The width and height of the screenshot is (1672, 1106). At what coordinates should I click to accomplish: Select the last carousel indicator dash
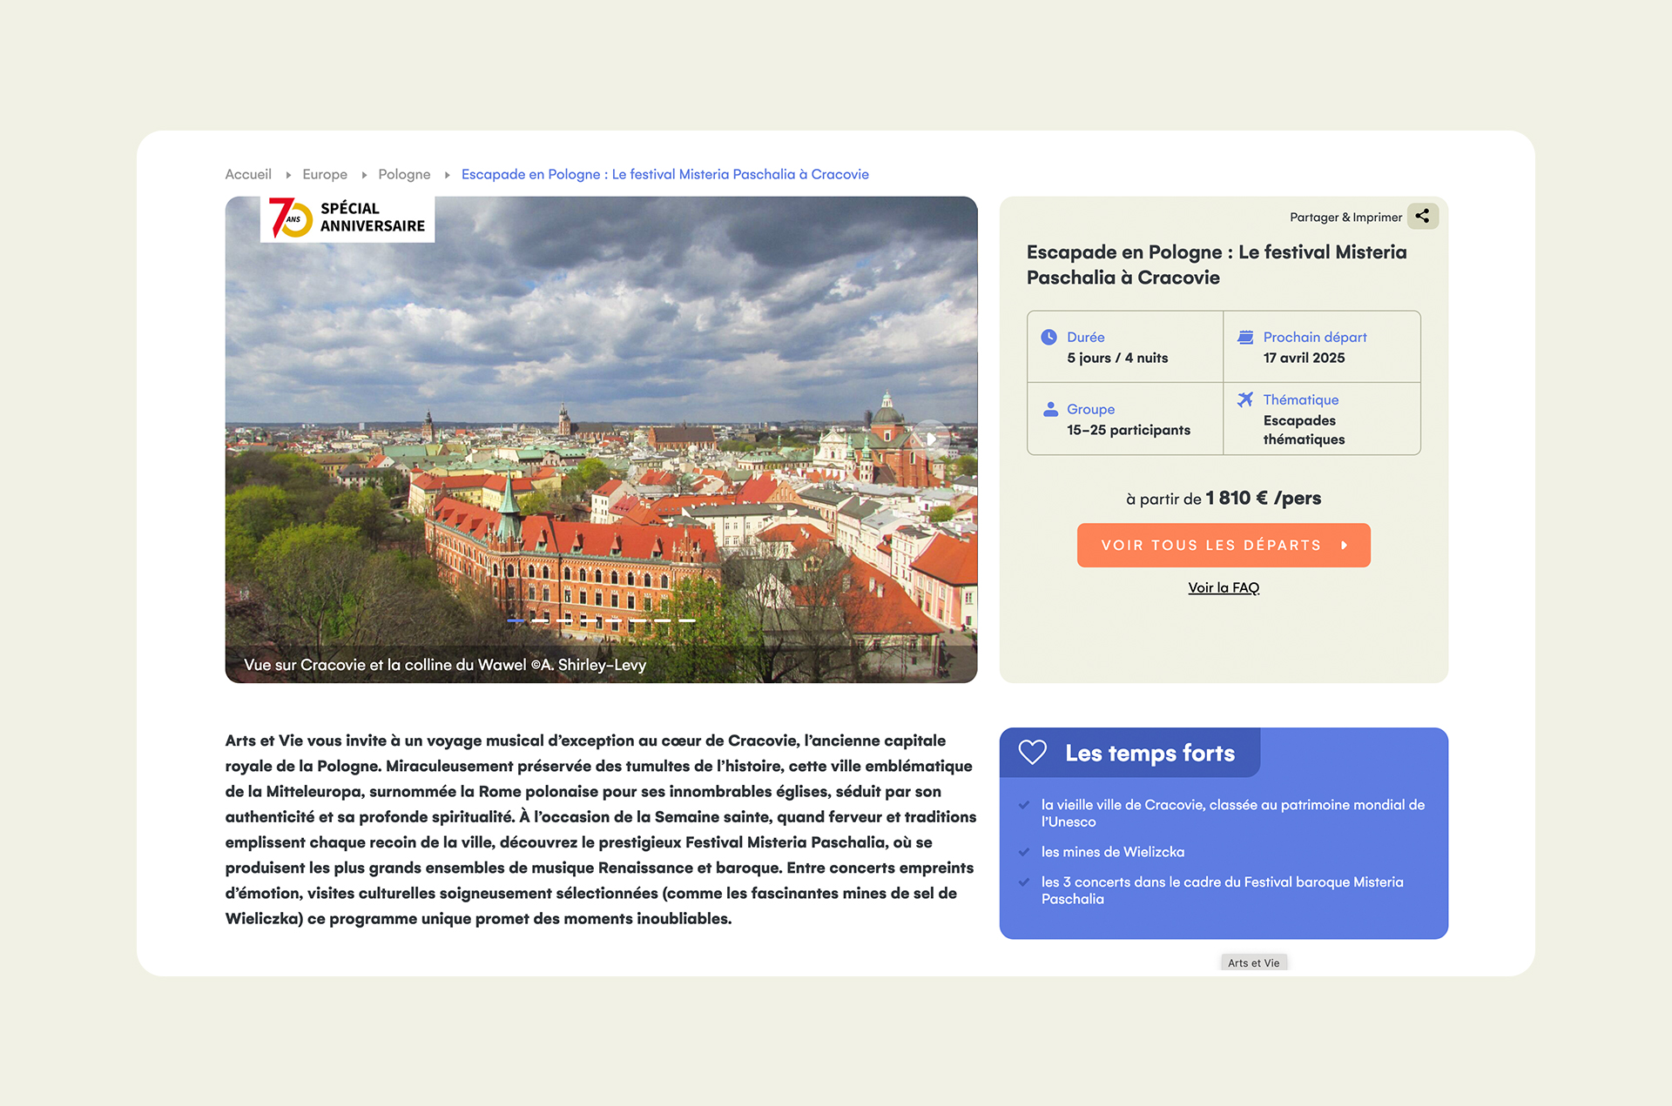click(x=687, y=620)
